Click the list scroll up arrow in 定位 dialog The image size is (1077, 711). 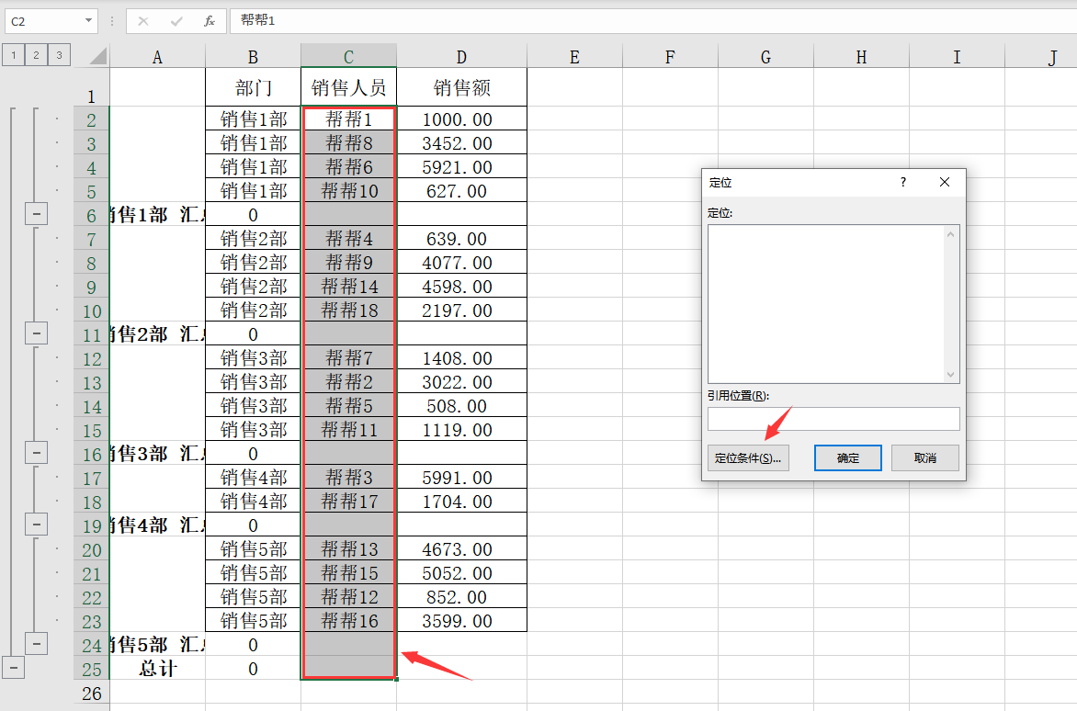(x=950, y=235)
